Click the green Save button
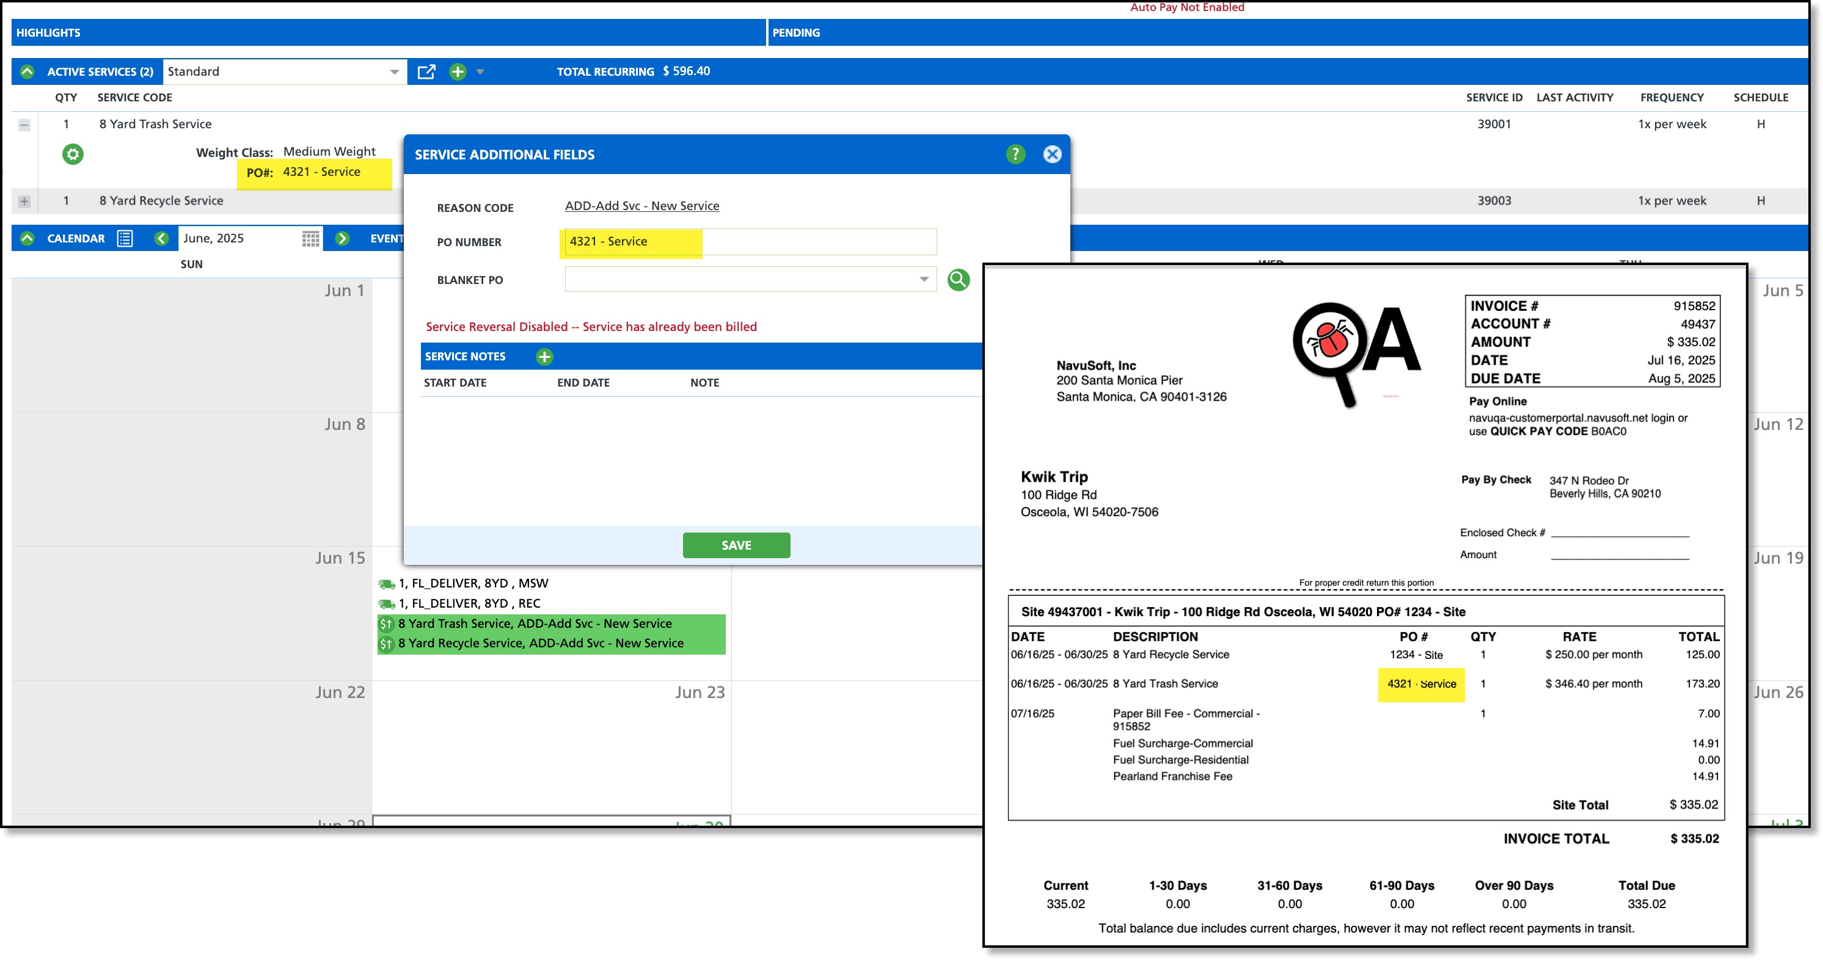Screen dimensions: 1823x960 [x=736, y=545]
